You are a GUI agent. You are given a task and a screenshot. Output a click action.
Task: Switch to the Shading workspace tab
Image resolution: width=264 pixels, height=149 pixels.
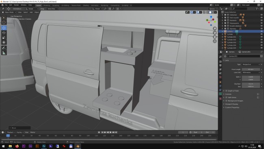pyautogui.click(x=86, y=5)
